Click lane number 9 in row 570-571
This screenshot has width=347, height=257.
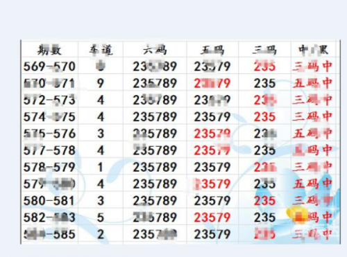tap(101, 83)
